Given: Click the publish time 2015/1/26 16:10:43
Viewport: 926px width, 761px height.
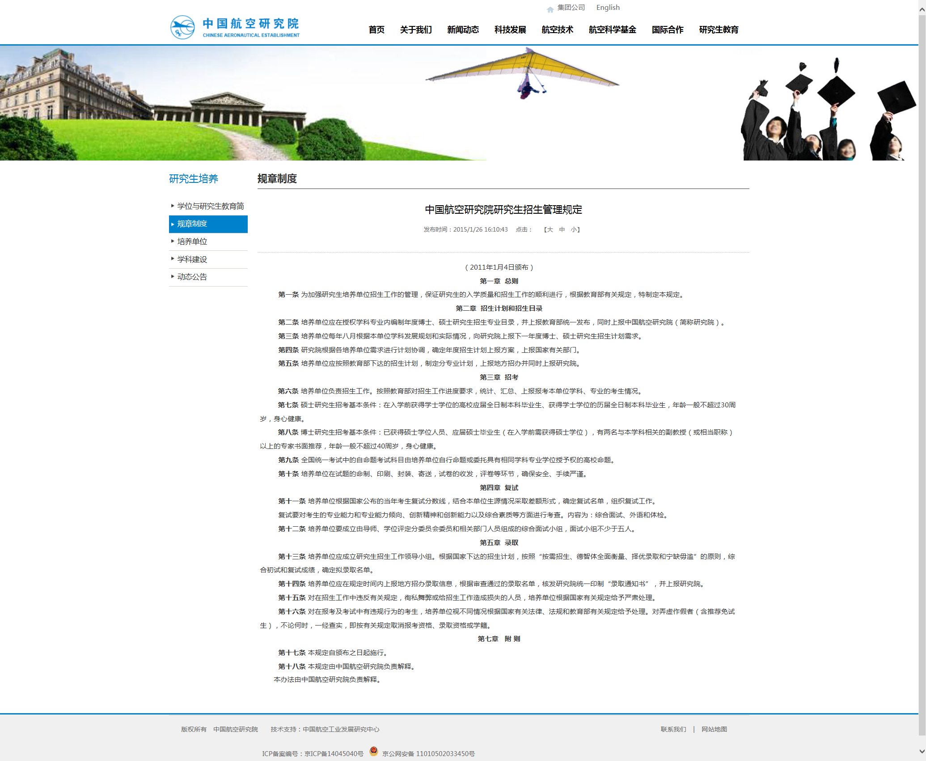Looking at the screenshot, I should (480, 229).
